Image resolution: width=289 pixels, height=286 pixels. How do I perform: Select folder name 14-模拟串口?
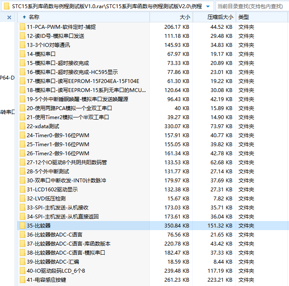tap(41, 54)
